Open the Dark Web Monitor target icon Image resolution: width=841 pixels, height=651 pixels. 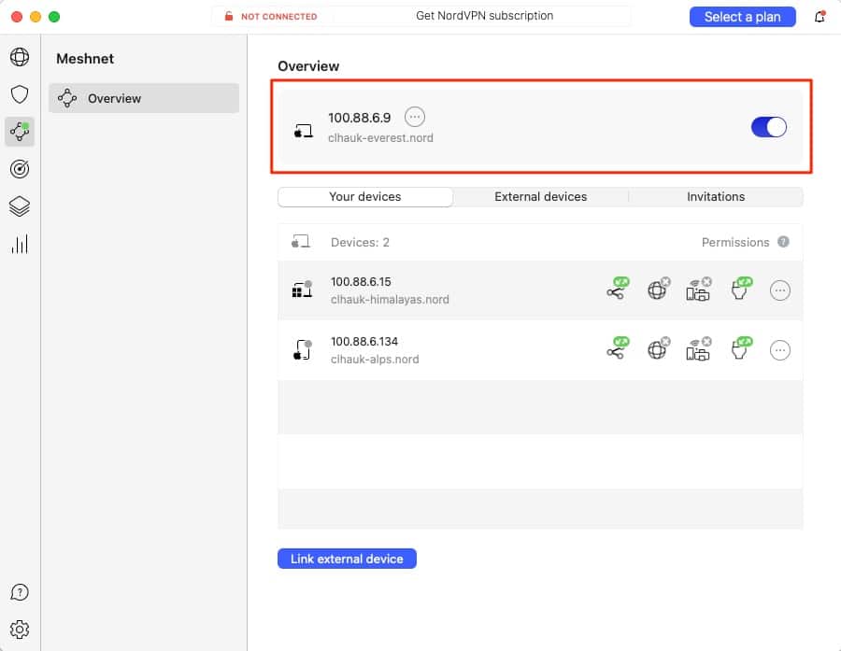point(20,169)
